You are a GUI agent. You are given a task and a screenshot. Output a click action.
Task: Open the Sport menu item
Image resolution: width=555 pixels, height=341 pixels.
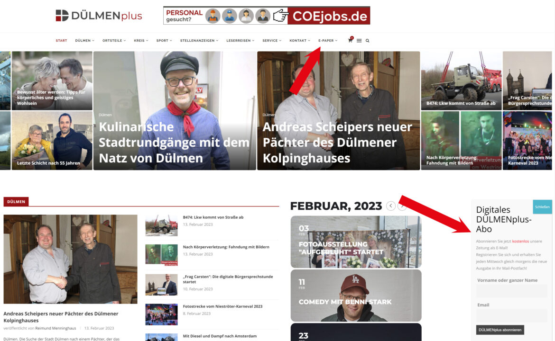pyautogui.click(x=164, y=41)
